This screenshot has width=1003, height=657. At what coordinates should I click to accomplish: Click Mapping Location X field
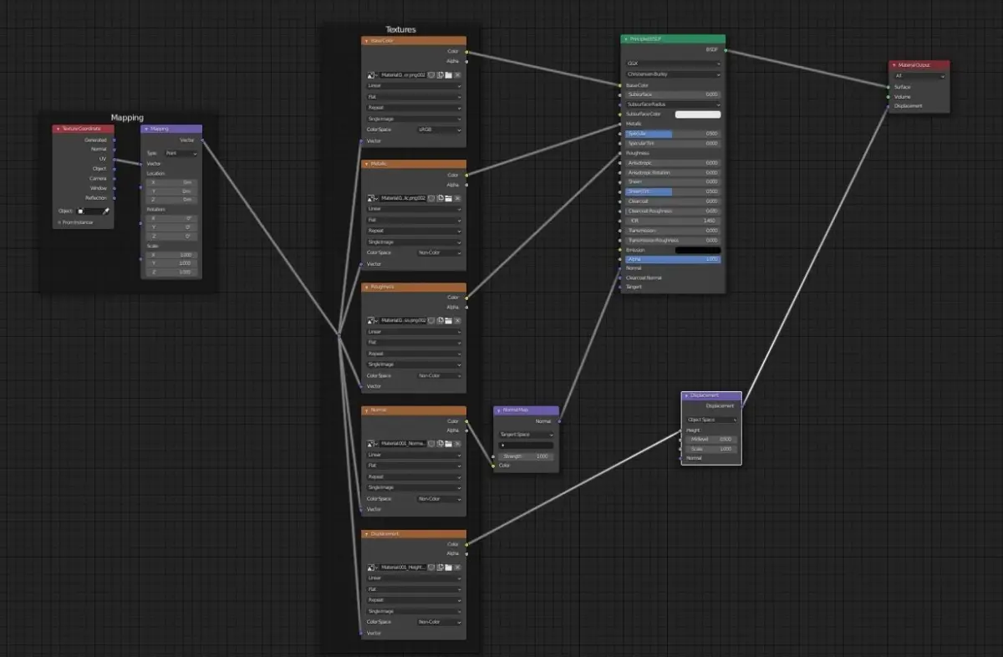tap(171, 181)
